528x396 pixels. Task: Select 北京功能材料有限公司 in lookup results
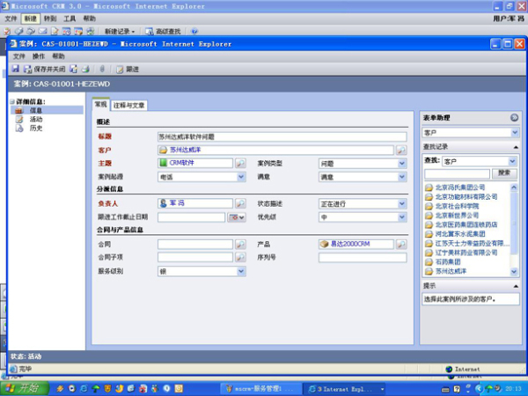tap(466, 196)
